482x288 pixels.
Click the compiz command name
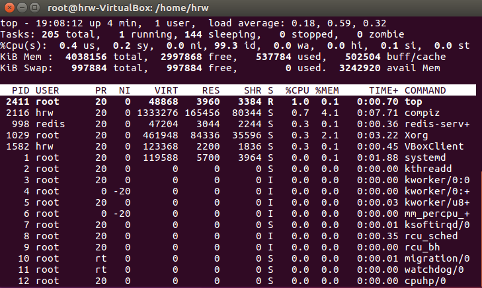click(422, 113)
